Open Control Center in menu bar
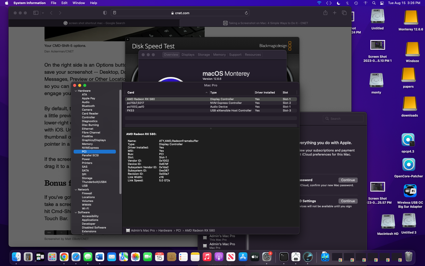425x266 pixels. [382, 3]
